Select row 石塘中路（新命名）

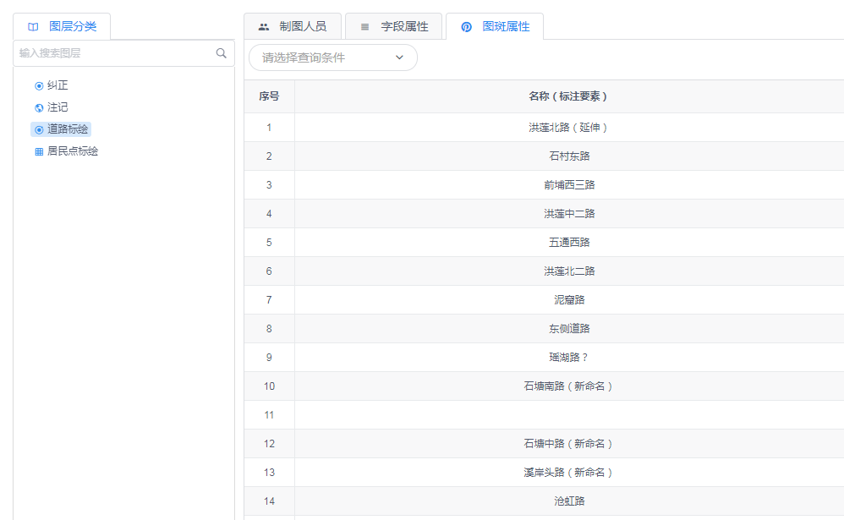coord(544,444)
